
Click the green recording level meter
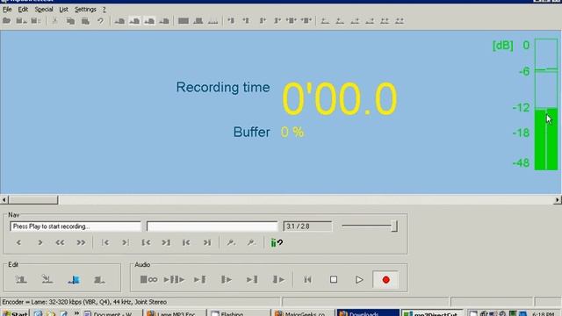(546, 104)
